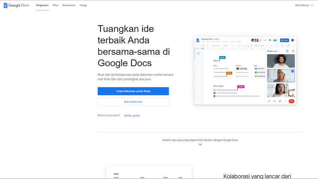Click the pop-out icon in Meet panel
Viewport: 318px width, 179px height.
[x=293, y=51]
